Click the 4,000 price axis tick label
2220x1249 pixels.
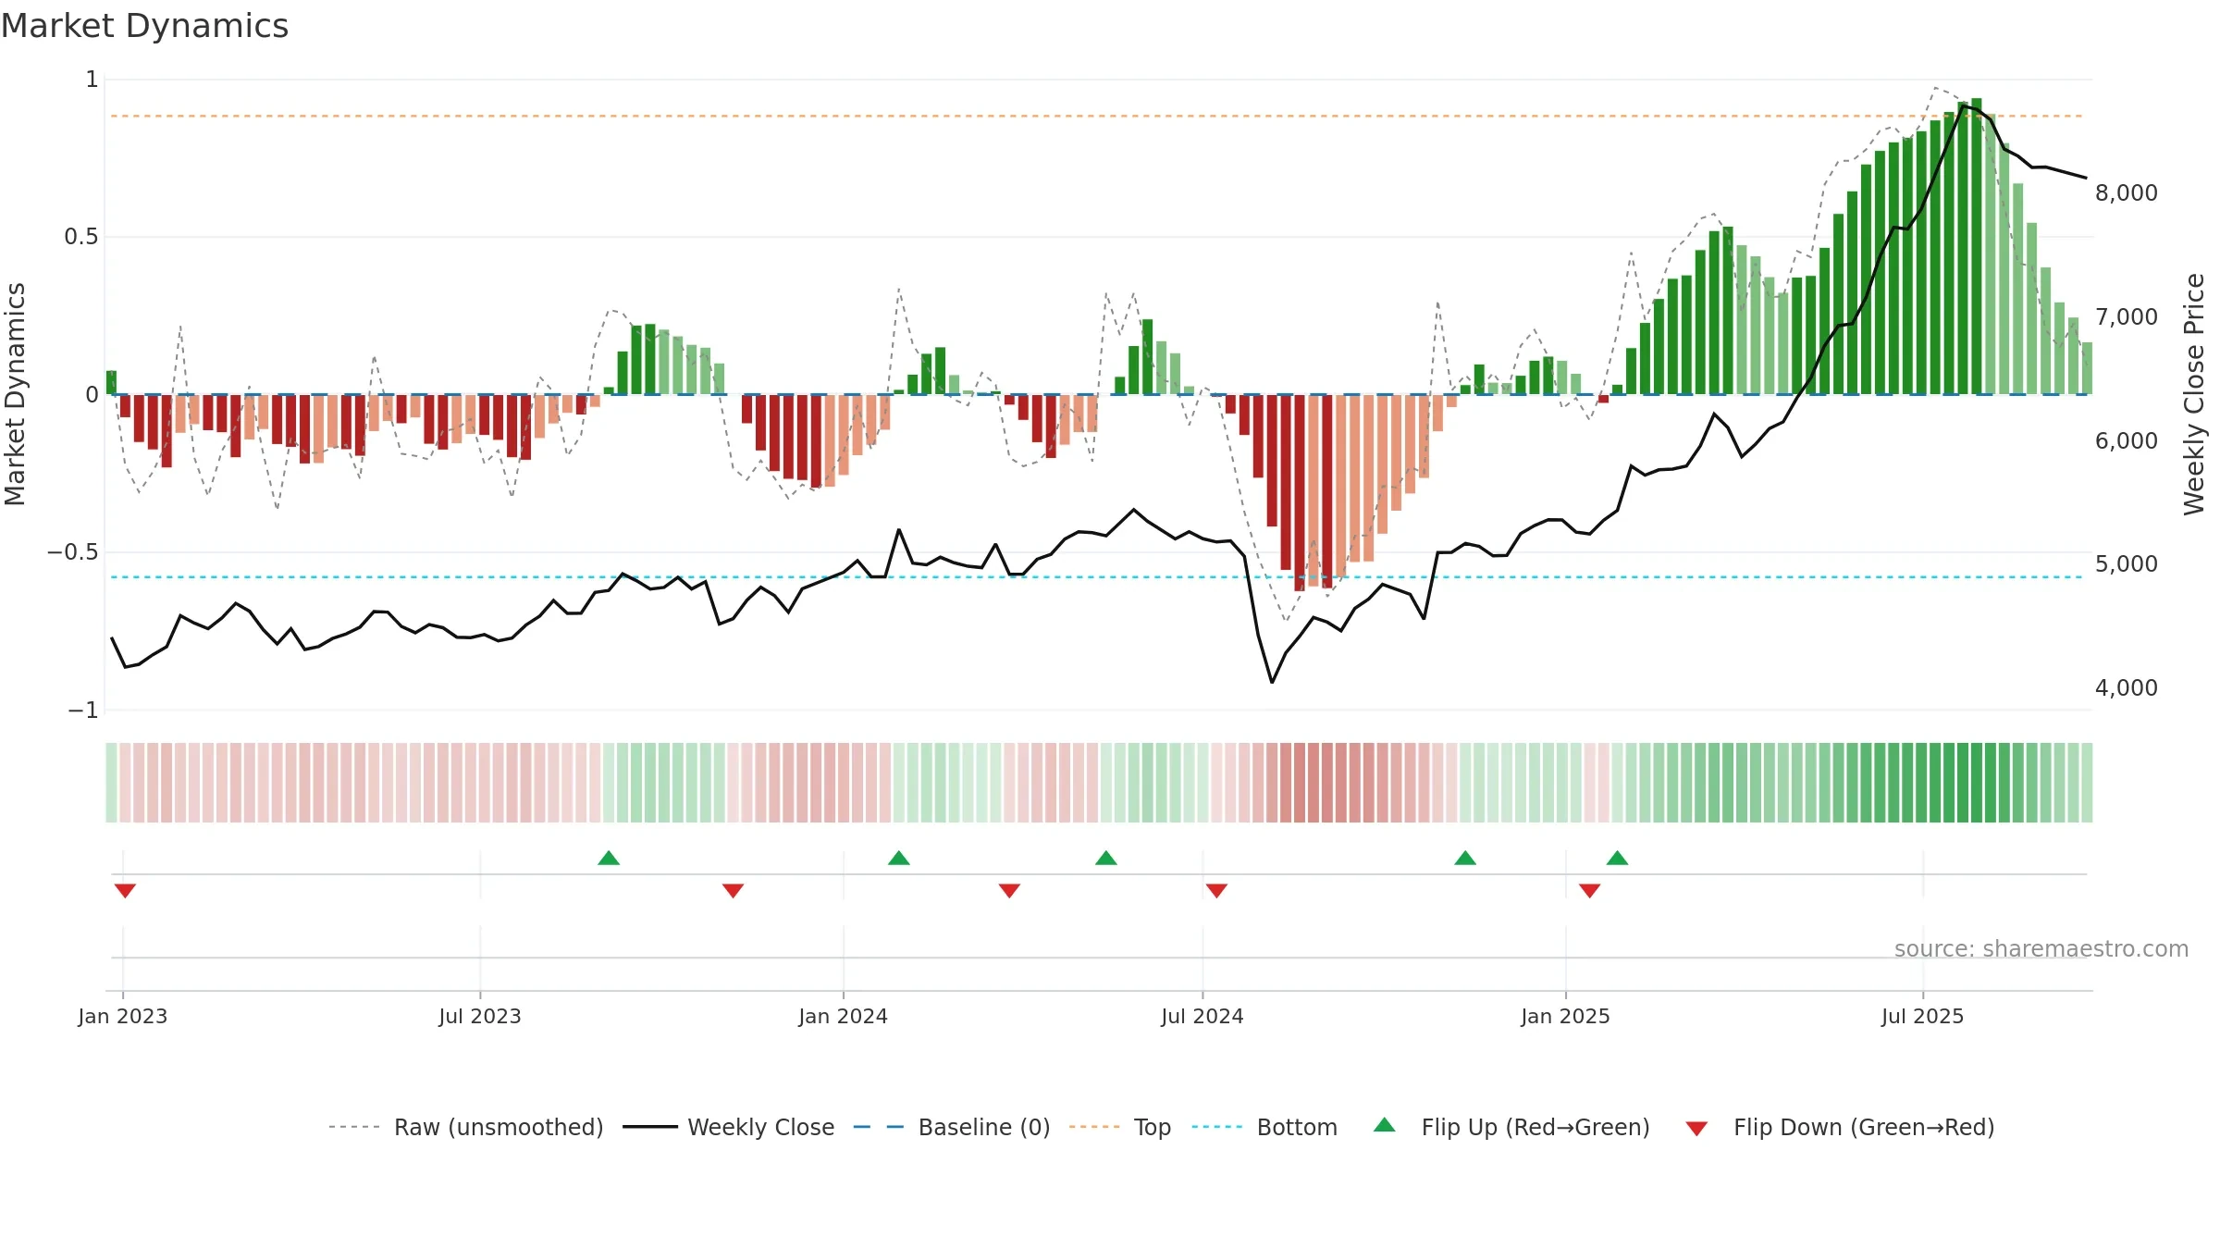[x=2127, y=688]
